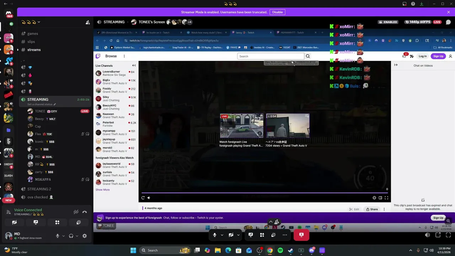Image resolution: width=455 pixels, height=256 pixels.
Task: Open Spotify from the Windows taskbar
Action: click(280, 250)
